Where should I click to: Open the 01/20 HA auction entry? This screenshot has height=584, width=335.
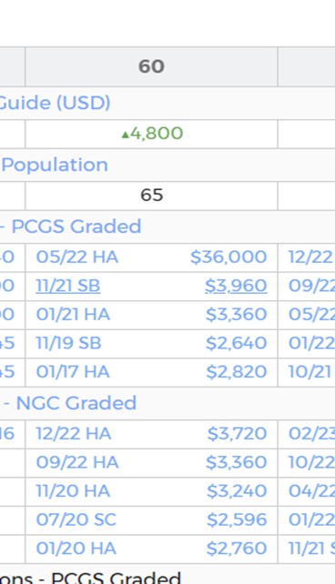point(76,549)
